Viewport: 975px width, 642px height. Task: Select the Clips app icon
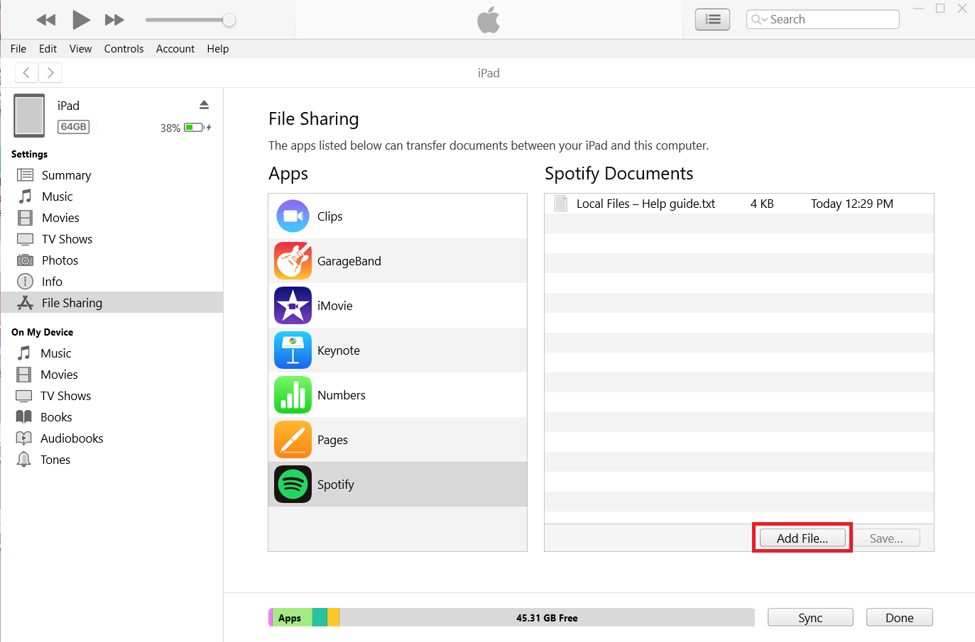(x=293, y=216)
